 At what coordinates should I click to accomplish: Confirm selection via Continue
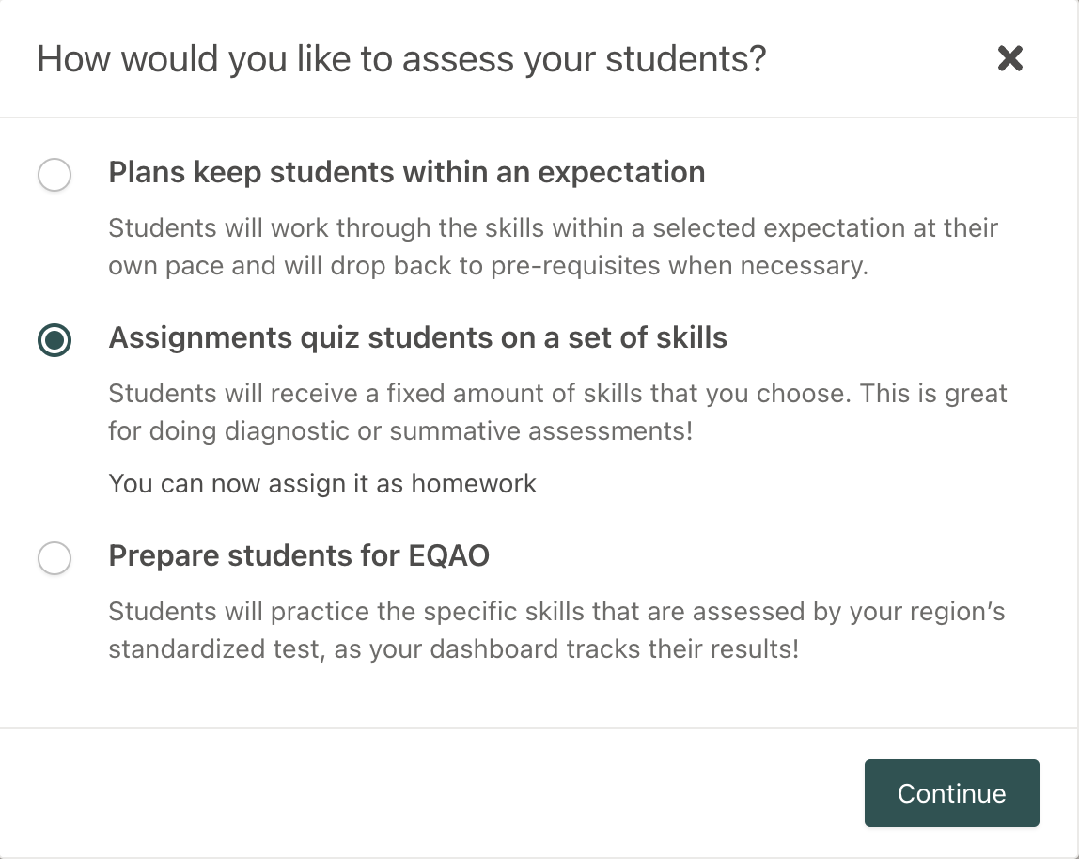[951, 793]
